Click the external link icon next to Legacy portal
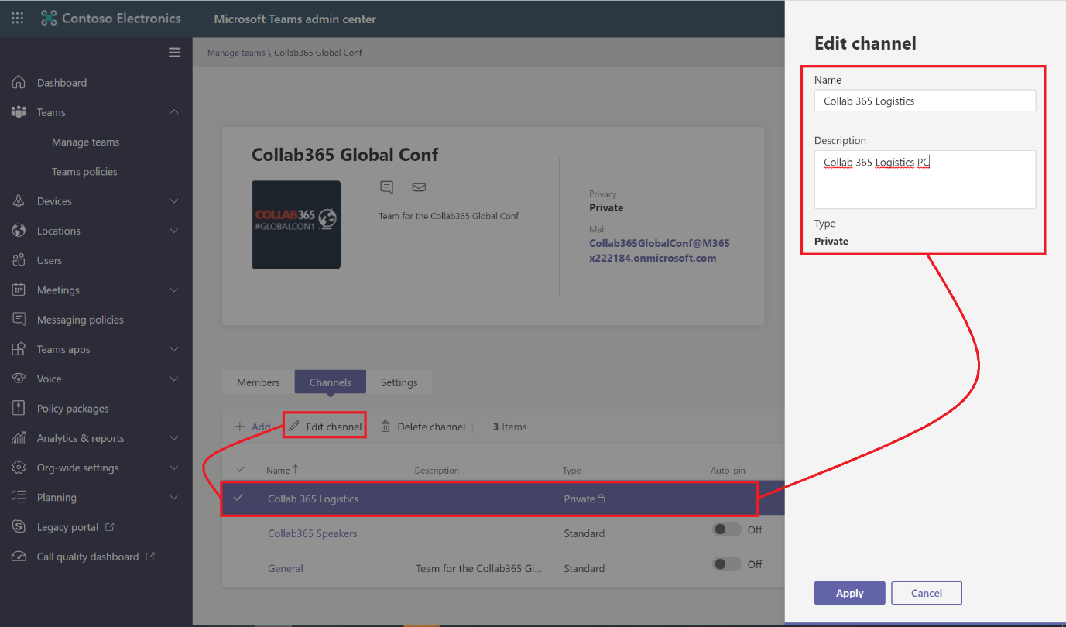This screenshot has width=1066, height=627. click(x=109, y=526)
